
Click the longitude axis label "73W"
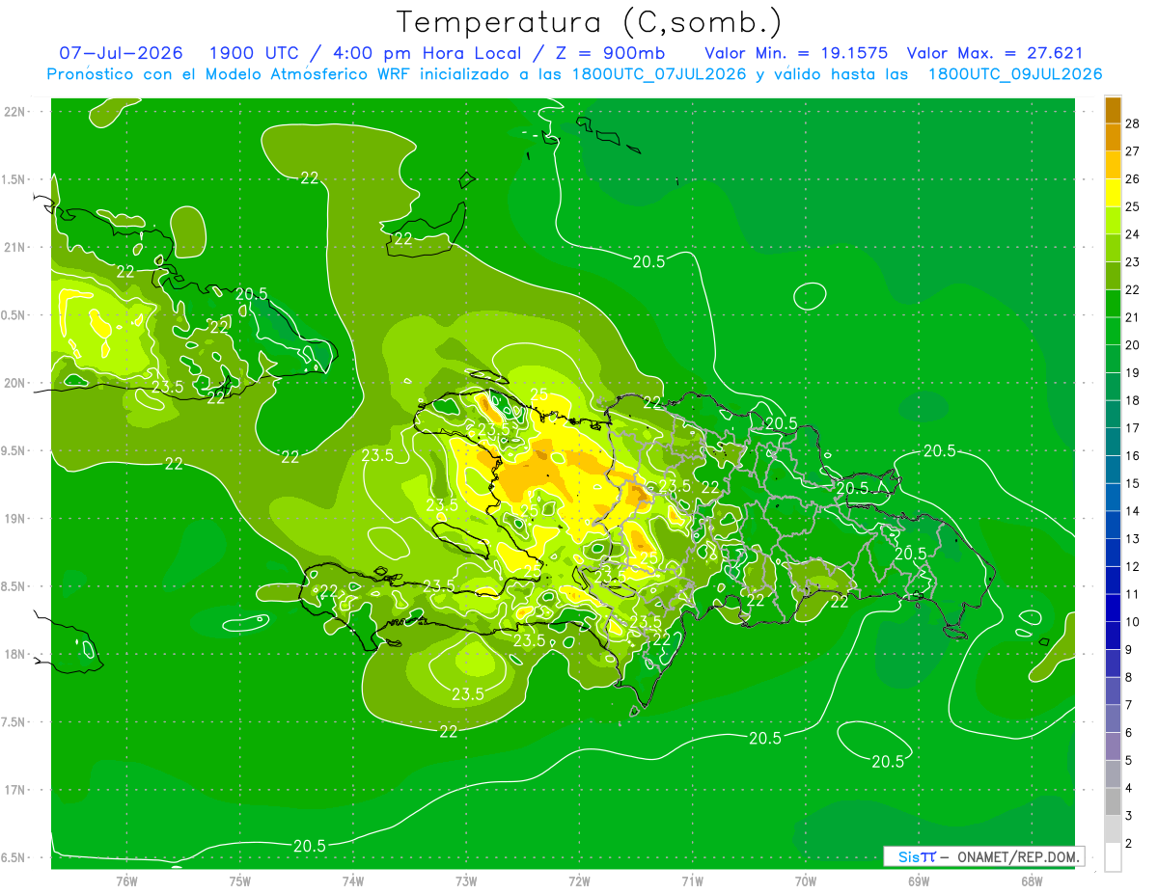[466, 880]
